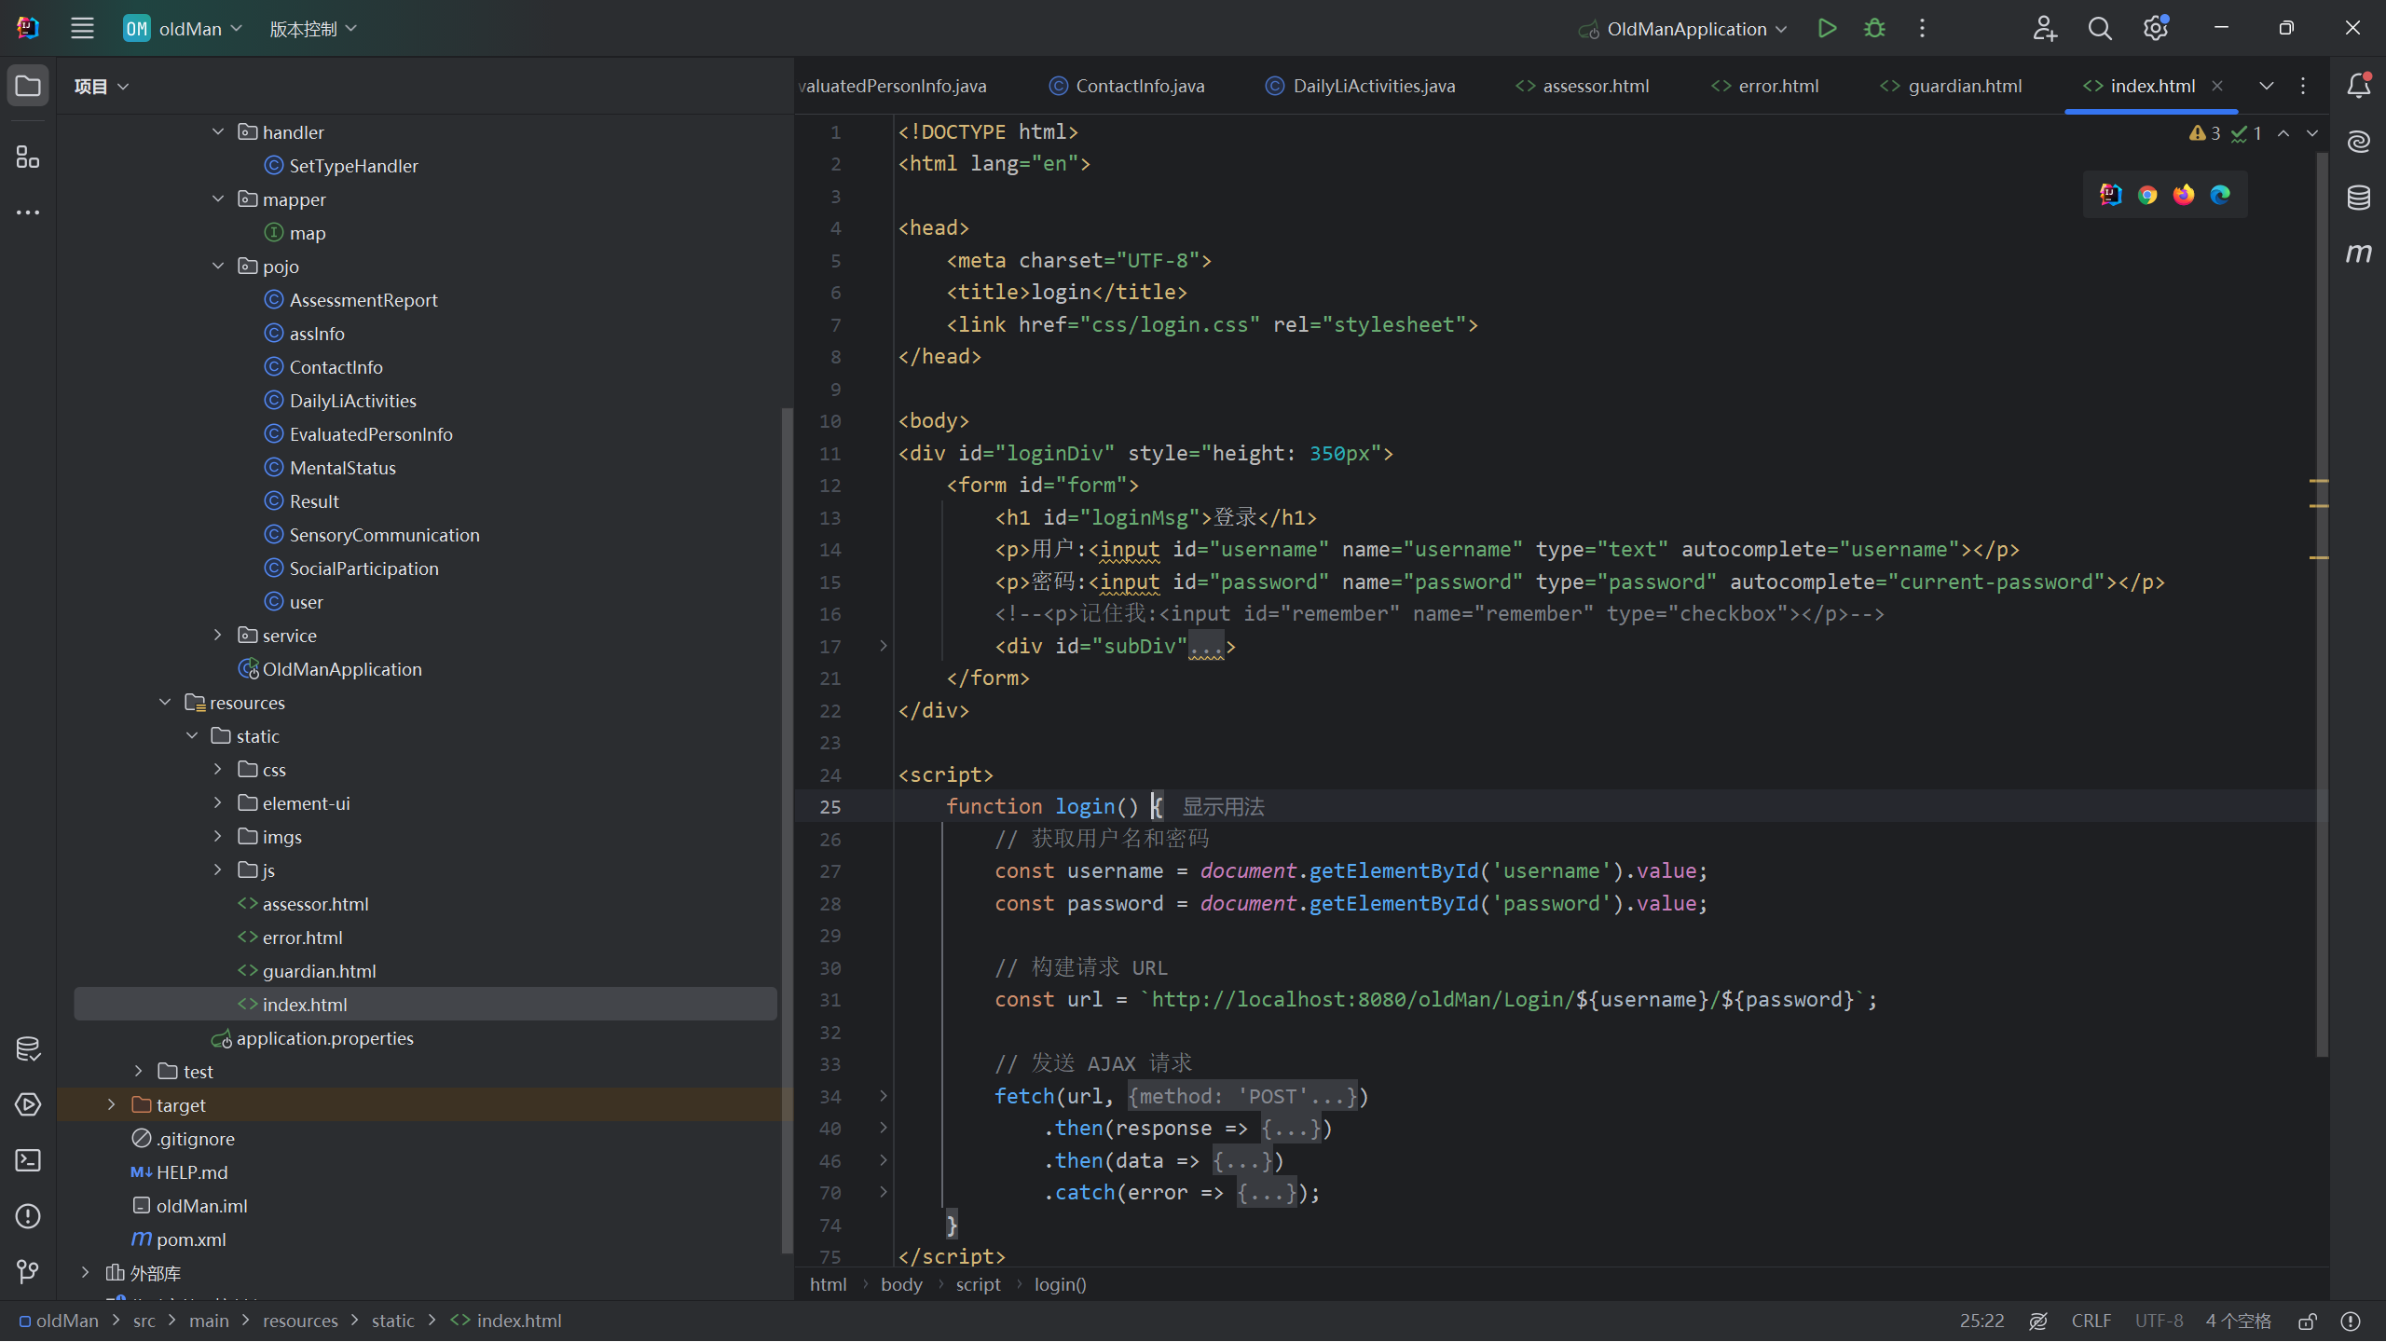Open the Notifications bell

(x=2359, y=86)
